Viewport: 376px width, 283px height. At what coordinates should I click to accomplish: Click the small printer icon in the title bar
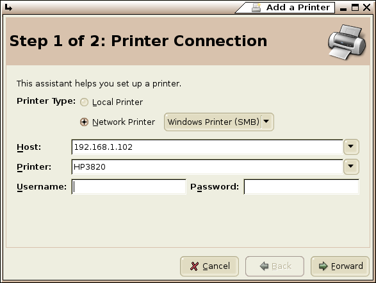click(256, 8)
